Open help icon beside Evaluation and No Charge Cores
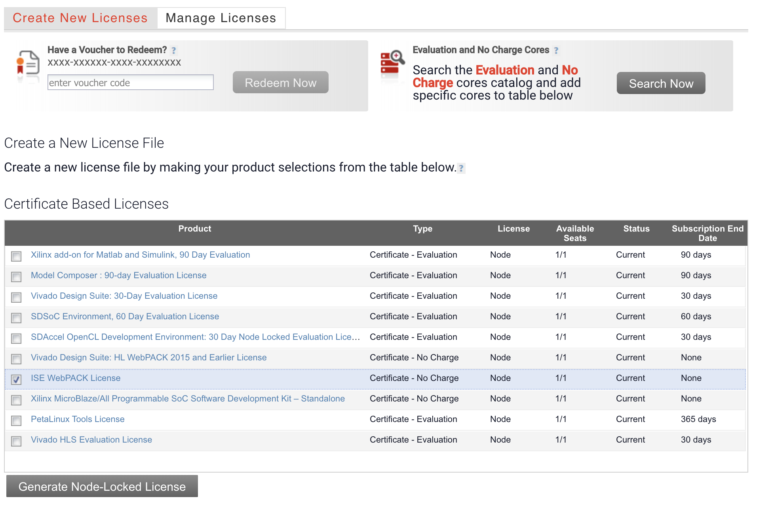772x505 pixels. 556,51
